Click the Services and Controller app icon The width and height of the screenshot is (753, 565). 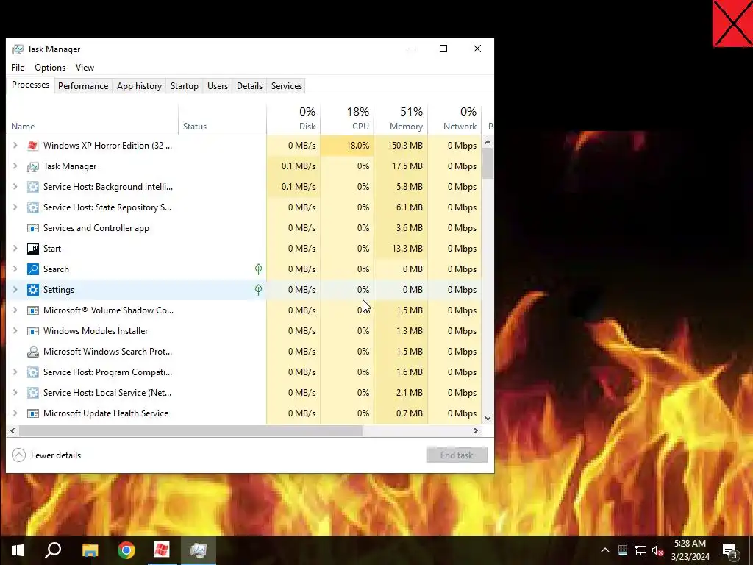tap(32, 228)
